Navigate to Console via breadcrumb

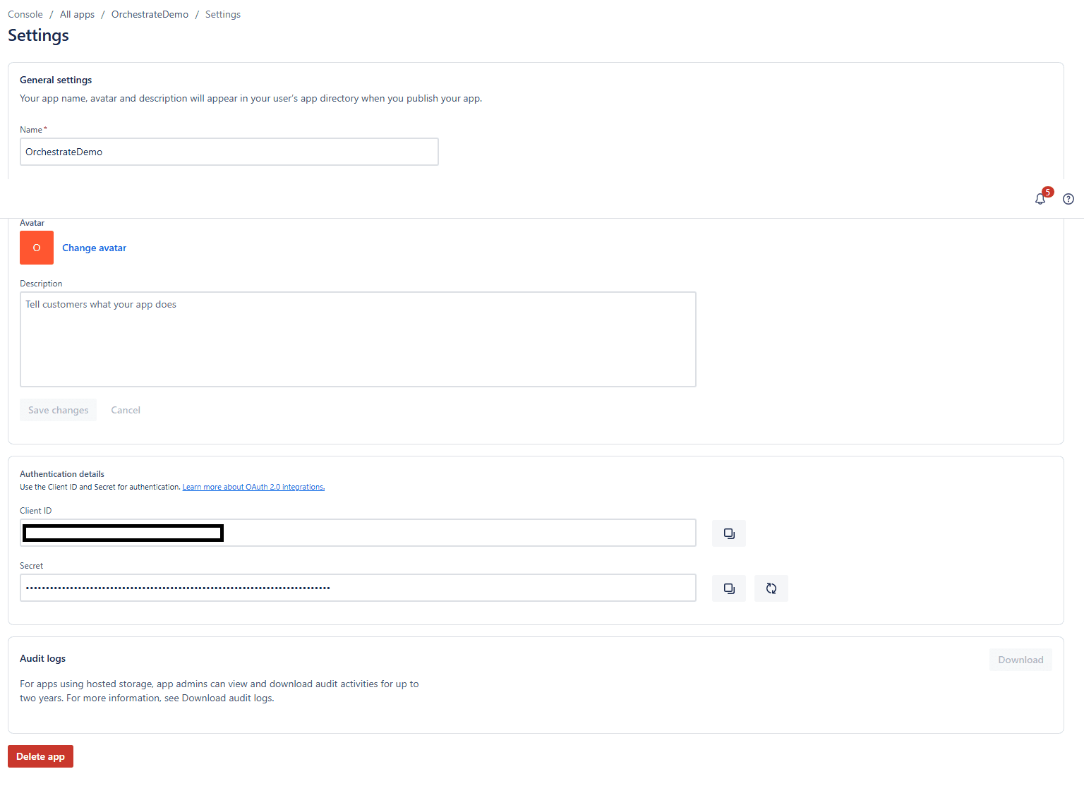tap(25, 14)
